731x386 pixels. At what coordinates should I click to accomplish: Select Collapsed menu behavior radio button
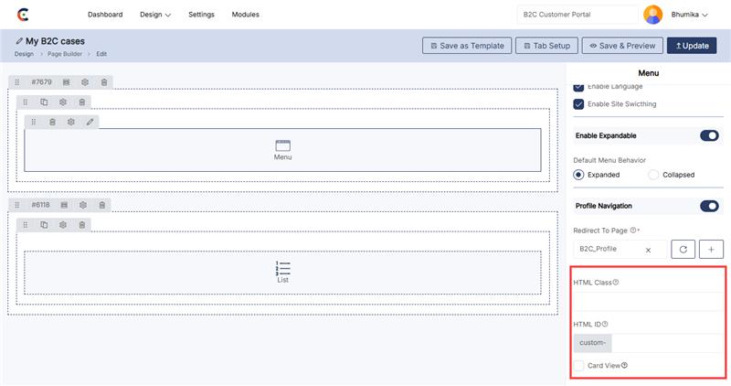(653, 175)
